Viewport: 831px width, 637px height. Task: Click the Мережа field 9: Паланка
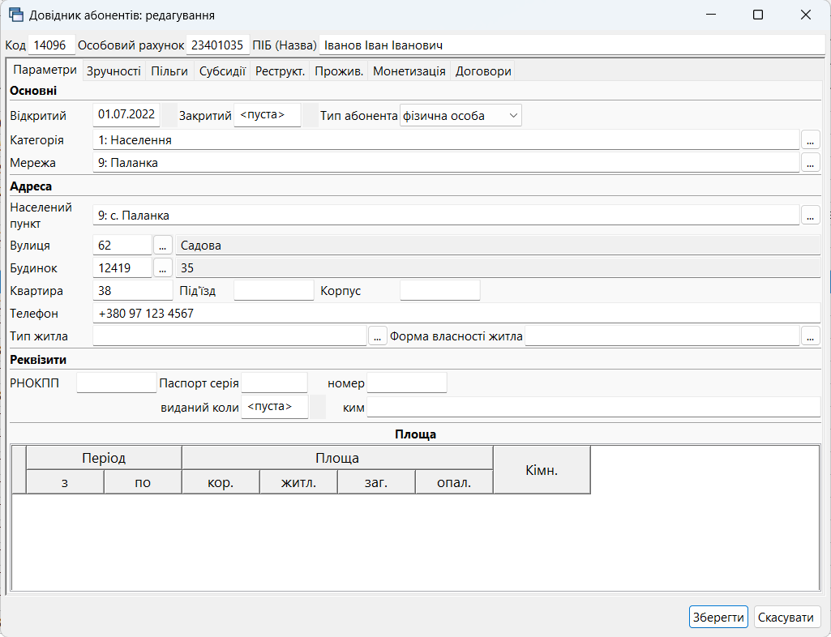446,163
